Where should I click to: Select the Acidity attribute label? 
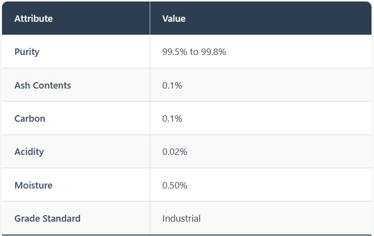point(29,152)
